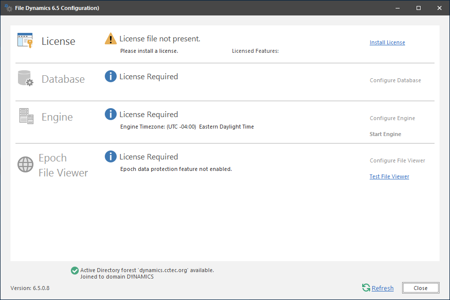Click Configure Engine
The height and width of the screenshot is (300, 450).
[x=392, y=119]
